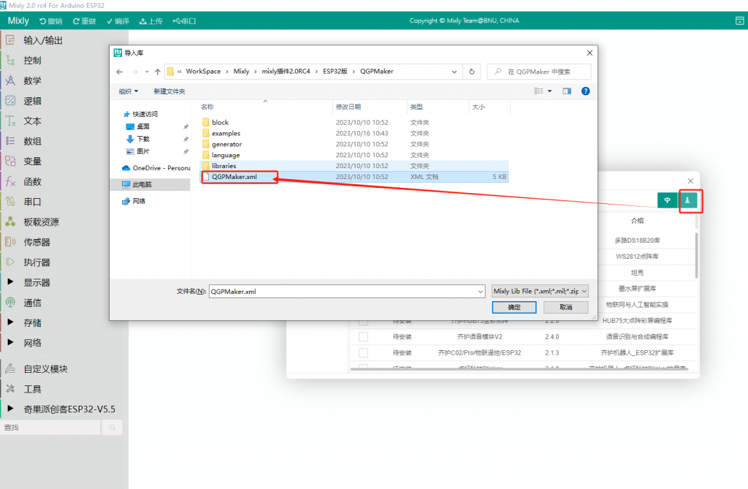Go up one folder level arrow
The height and width of the screenshot is (489, 748).
coord(158,72)
